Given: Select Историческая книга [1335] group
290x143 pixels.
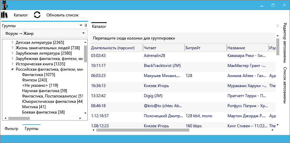Looking at the screenshot, I should (40, 64).
